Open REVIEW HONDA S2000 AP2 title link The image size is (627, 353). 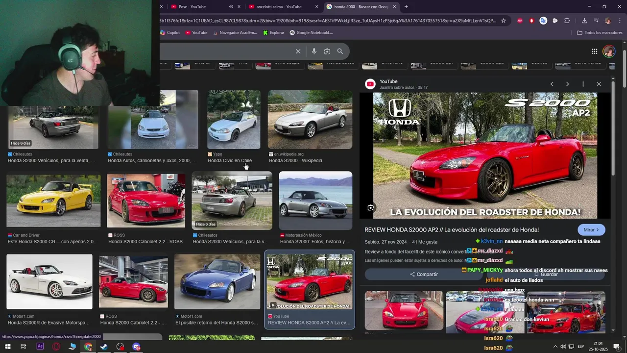(452, 230)
